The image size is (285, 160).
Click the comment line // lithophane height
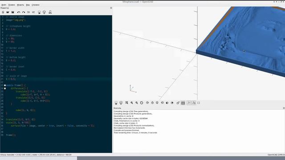click(18, 26)
